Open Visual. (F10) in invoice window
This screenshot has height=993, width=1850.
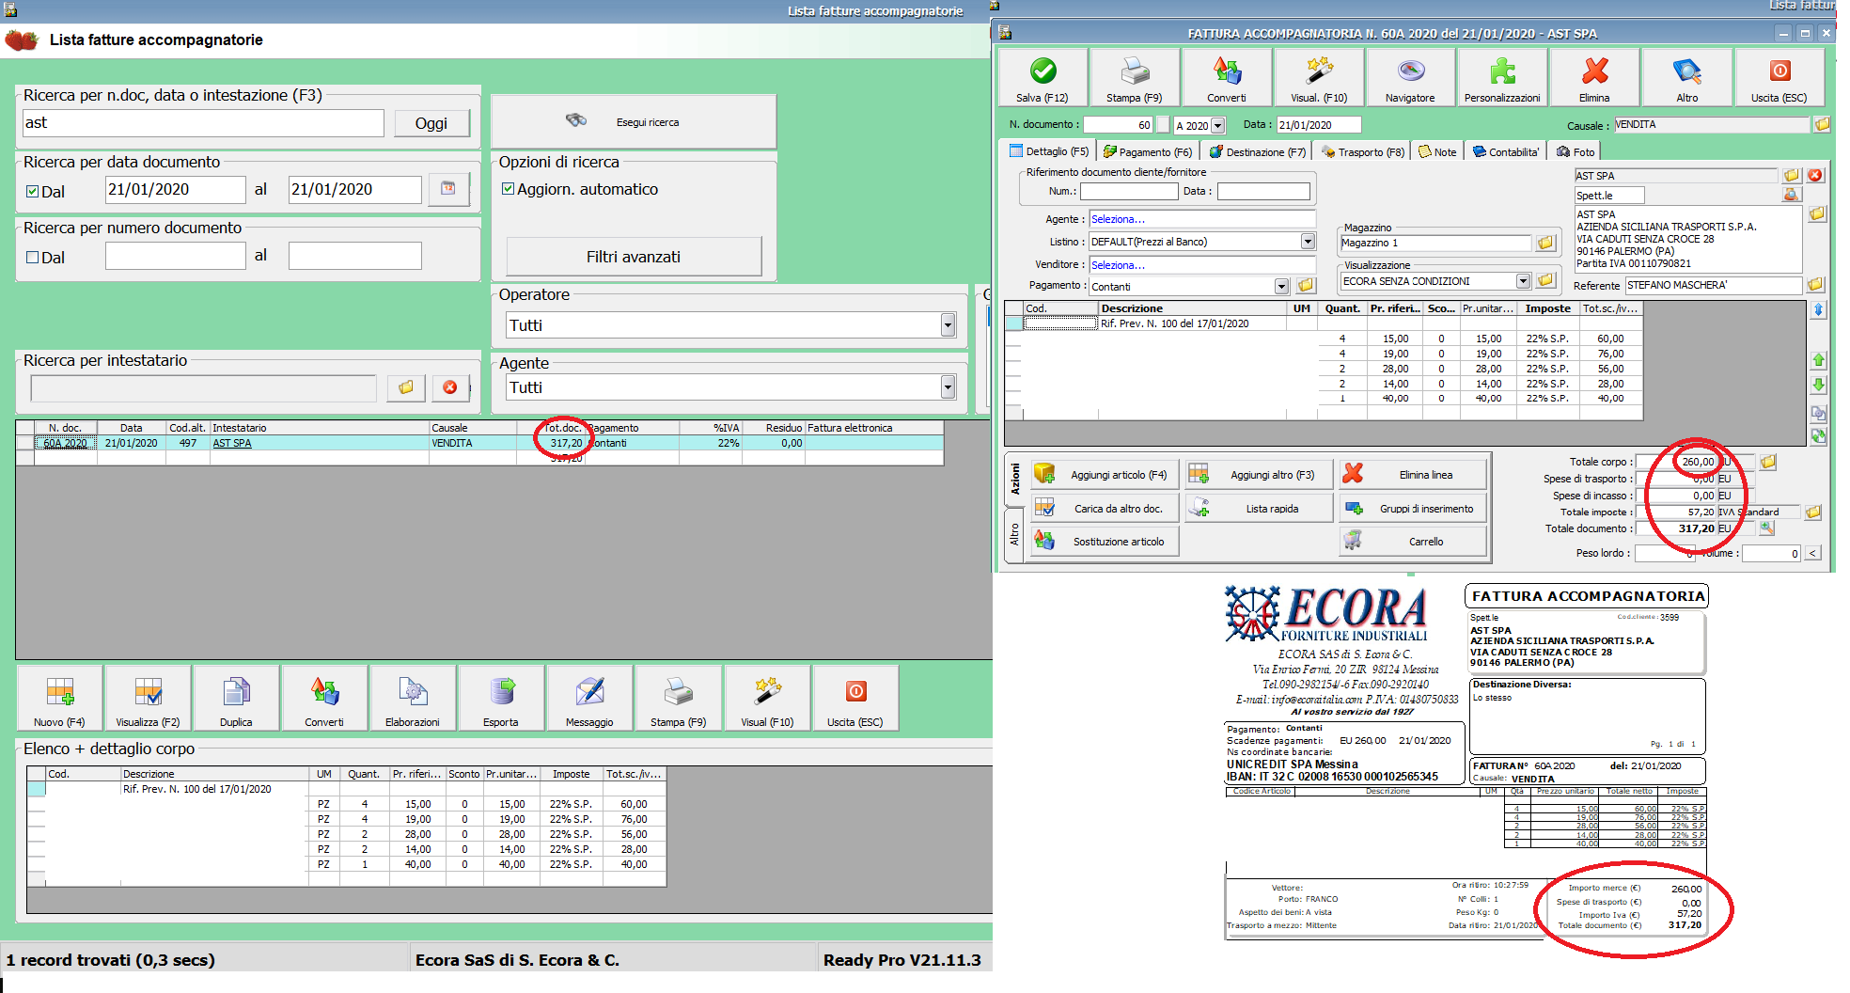tap(1319, 77)
